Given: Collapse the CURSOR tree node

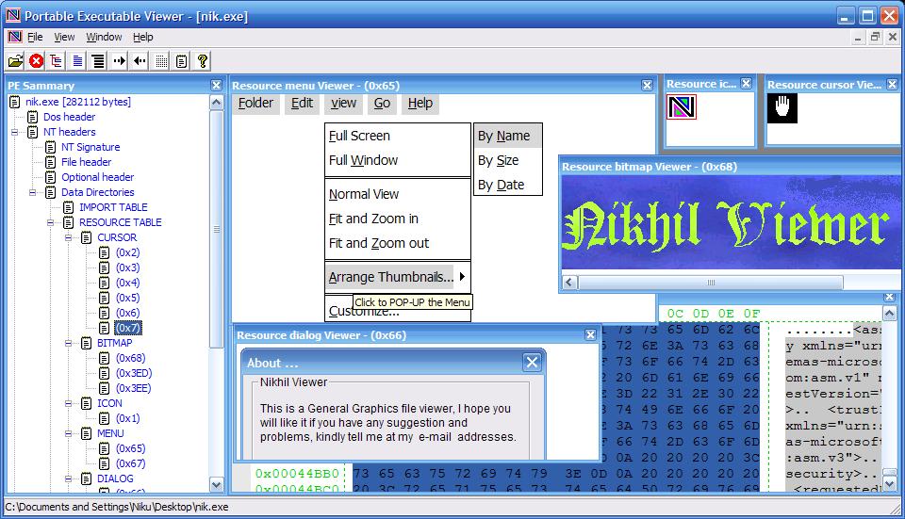Looking at the screenshot, I should coord(68,237).
